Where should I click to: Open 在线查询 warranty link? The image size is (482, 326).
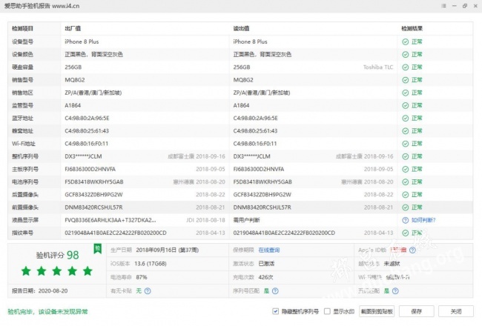(x=269, y=250)
